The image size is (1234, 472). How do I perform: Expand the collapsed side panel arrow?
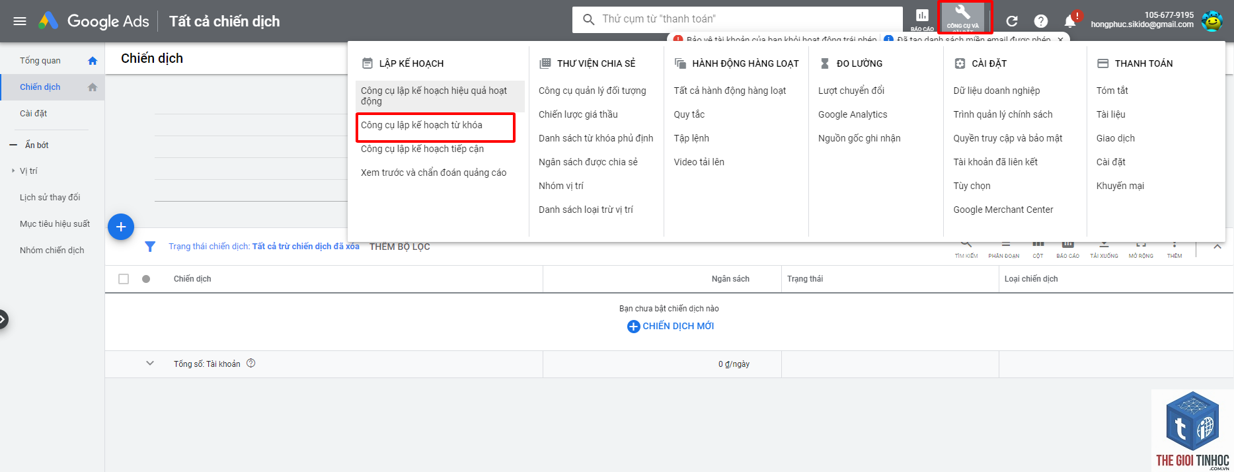pyautogui.click(x=3, y=319)
